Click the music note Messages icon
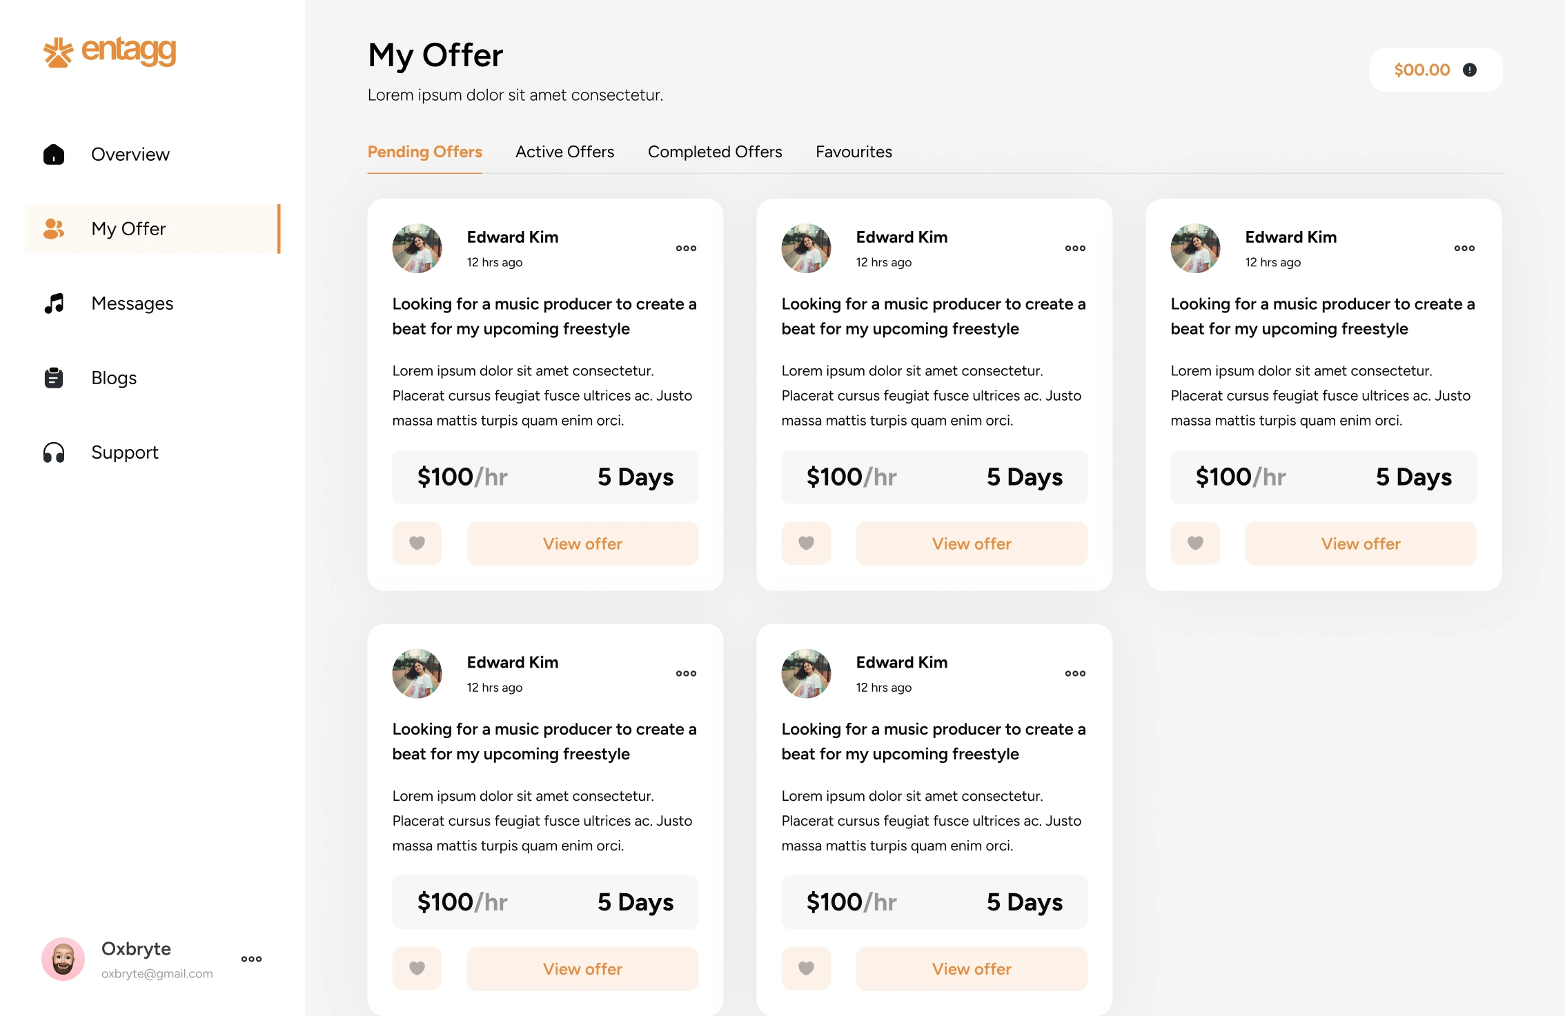The image size is (1565, 1016). click(54, 303)
